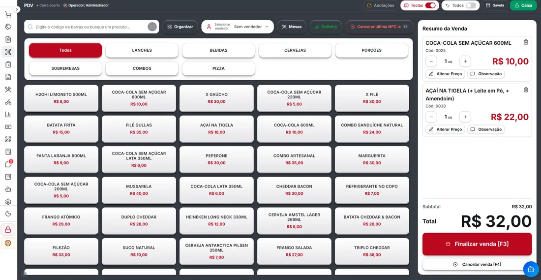
Task: Decrease Açaí na Tigela quantity
Action: 431,117
